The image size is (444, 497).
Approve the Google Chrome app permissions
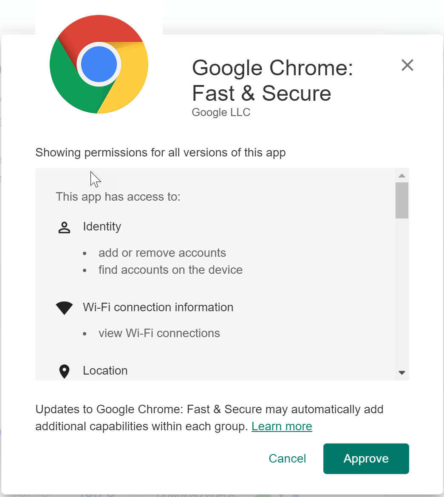pos(366,458)
